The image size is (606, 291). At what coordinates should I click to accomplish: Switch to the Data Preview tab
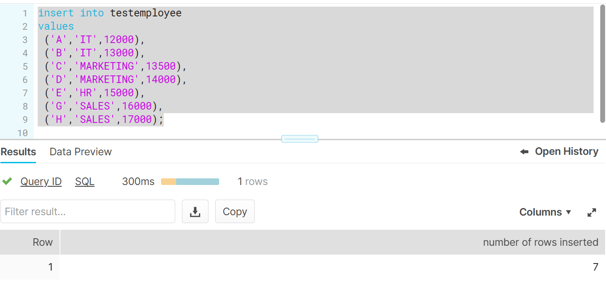80,152
